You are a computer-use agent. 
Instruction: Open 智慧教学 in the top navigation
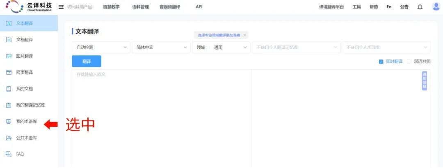click(x=111, y=7)
